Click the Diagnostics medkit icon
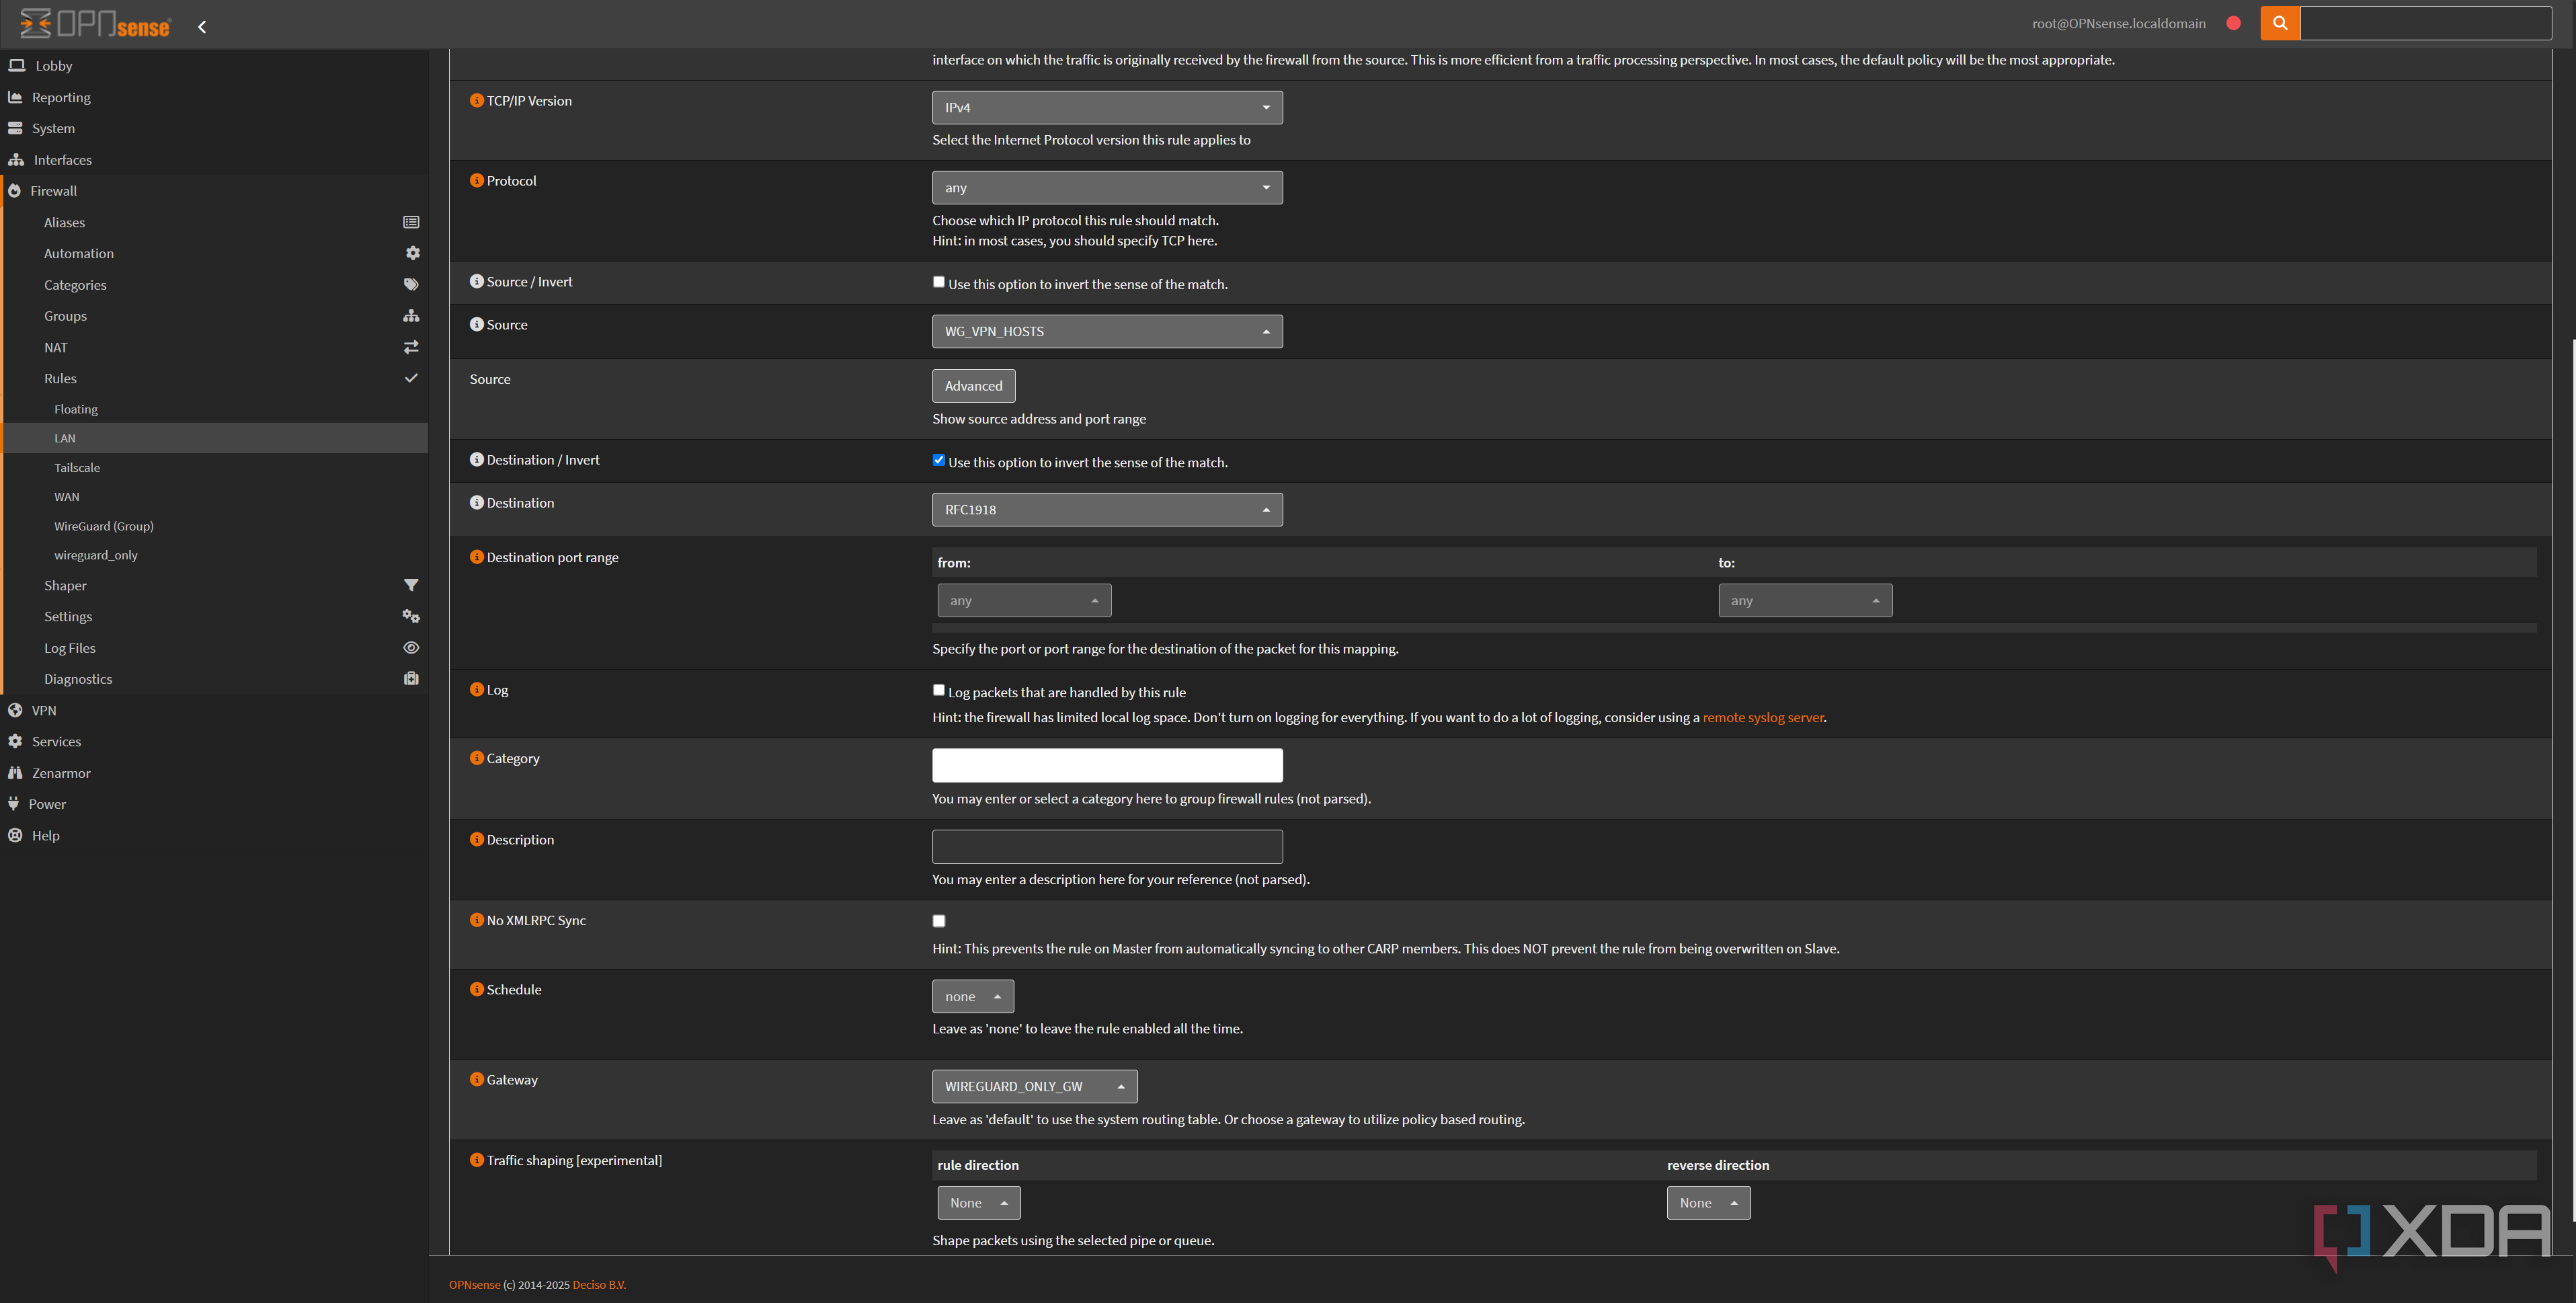 411,678
